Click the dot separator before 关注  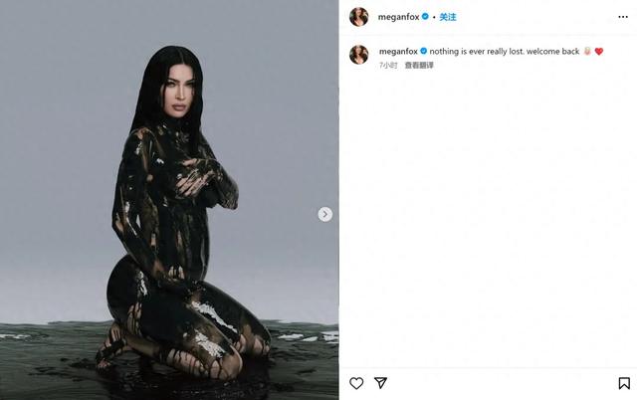pyautogui.click(x=434, y=17)
